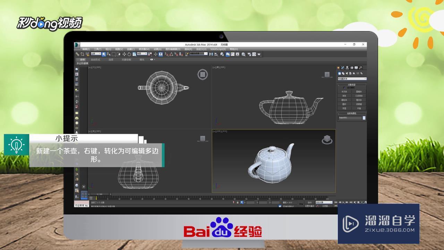Click the 四棱锥 pyramid button
Screen dimensions: 444x250
[x=359, y=104]
